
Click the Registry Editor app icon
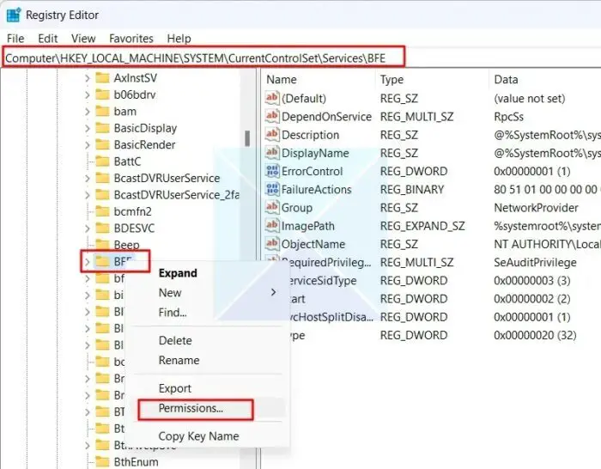(14, 15)
